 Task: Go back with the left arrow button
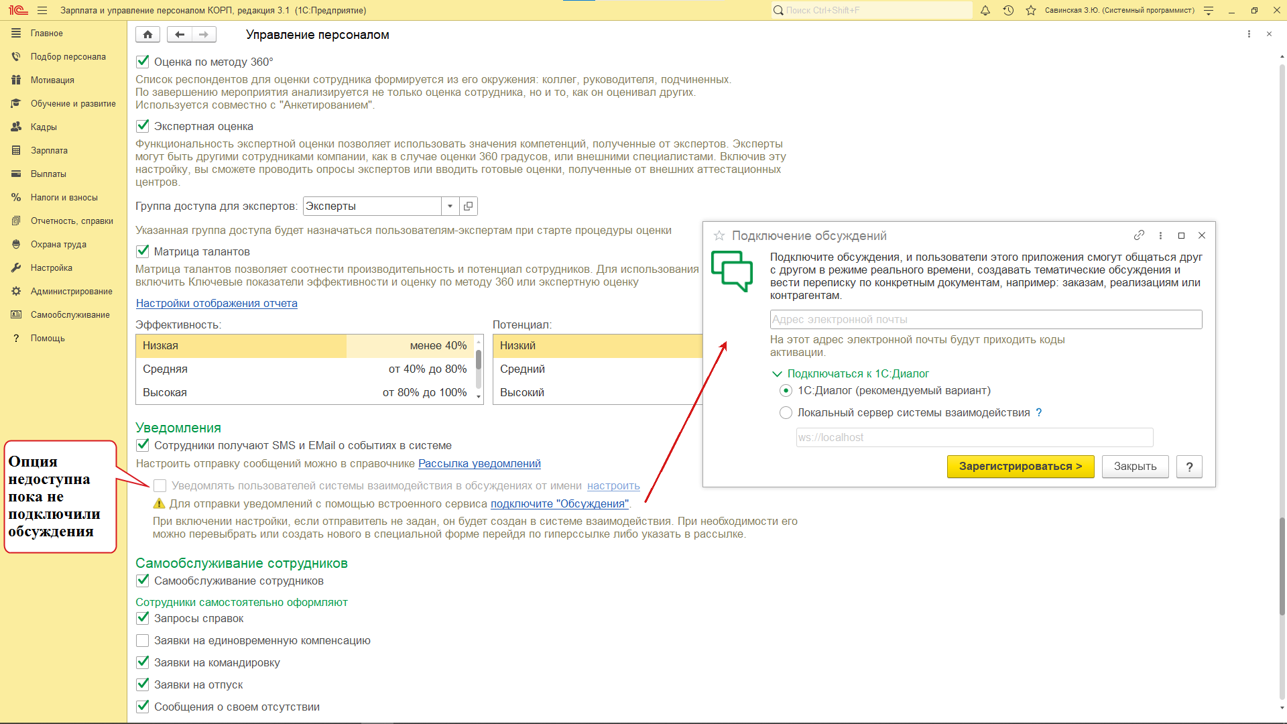pos(179,35)
